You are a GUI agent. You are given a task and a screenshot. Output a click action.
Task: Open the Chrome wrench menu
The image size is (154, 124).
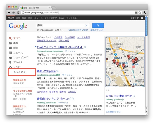(x=145, y=13)
